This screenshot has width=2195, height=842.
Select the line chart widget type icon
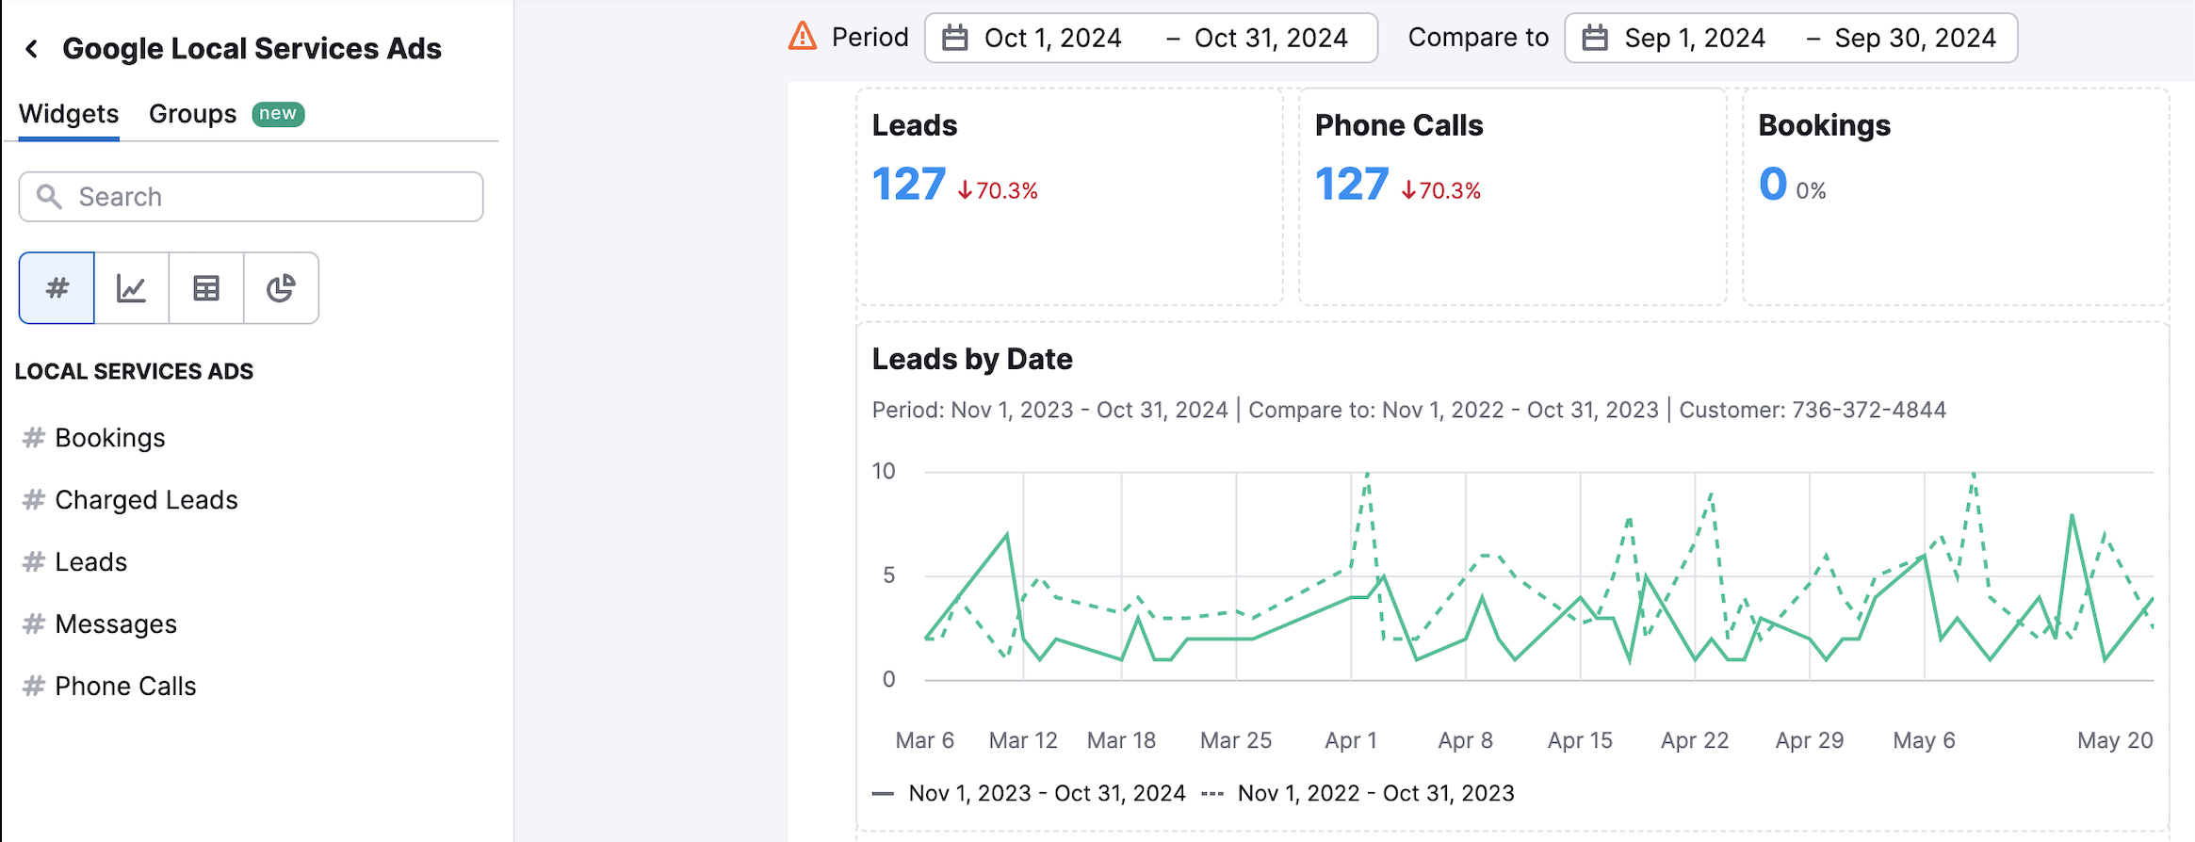coord(131,287)
